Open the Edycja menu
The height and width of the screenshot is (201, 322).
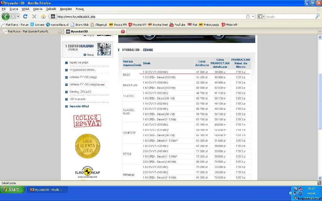click(x=14, y=9)
